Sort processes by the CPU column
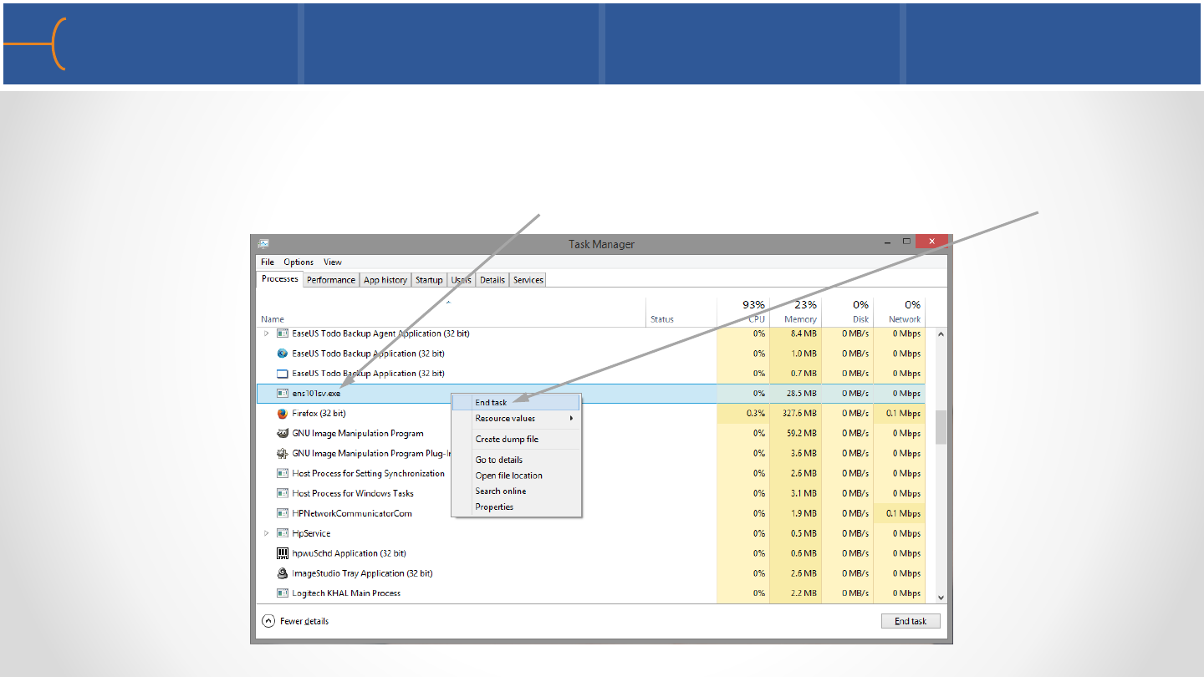Viewport: 1204px width, 677px height. pyautogui.click(x=743, y=311)
